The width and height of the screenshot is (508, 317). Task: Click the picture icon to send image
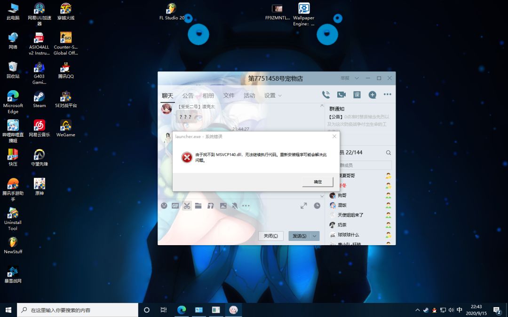click(x=223, y=206)
